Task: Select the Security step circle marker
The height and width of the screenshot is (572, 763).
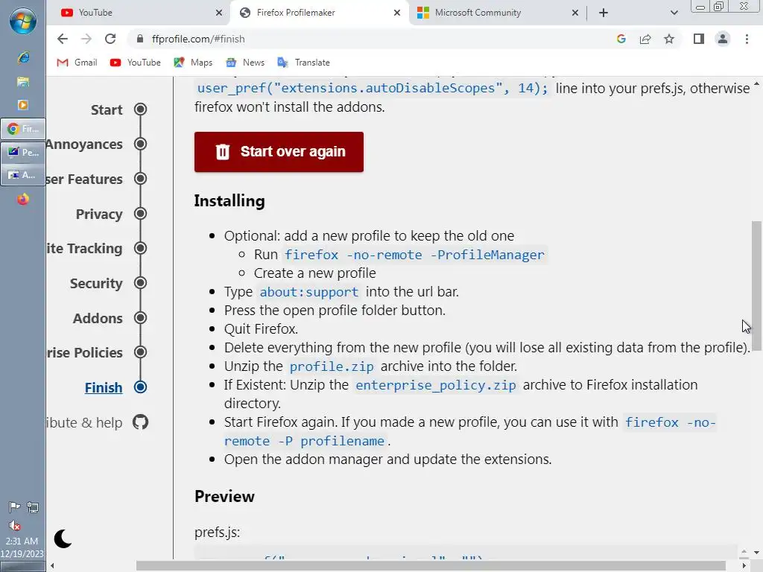Action: [x=140, y=283]
